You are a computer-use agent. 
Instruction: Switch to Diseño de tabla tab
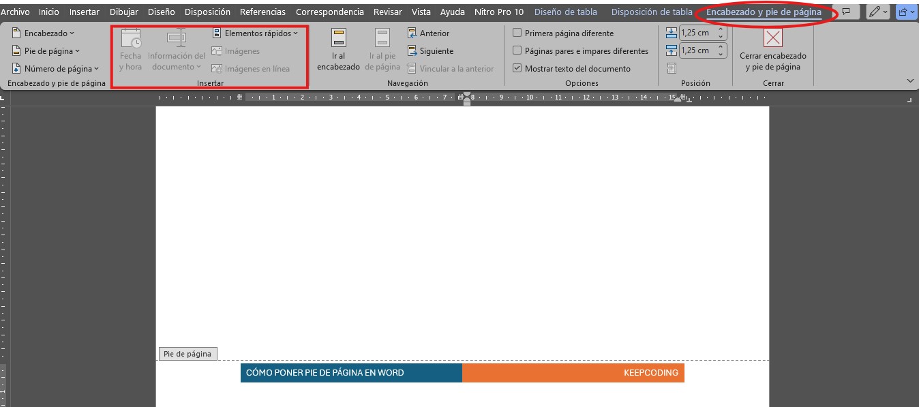[x=566, y=12]
